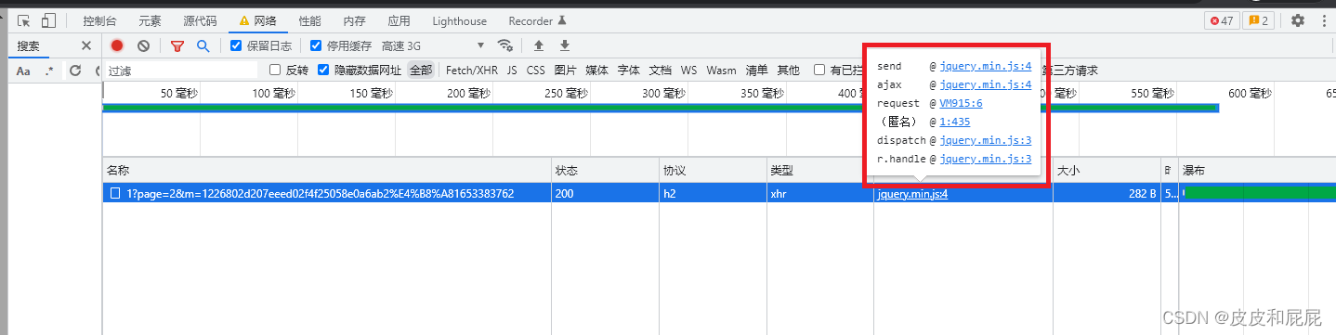The image size is (1336, 335).
Task: Activate the inspect element picker icon
Action: pos(25,19)
